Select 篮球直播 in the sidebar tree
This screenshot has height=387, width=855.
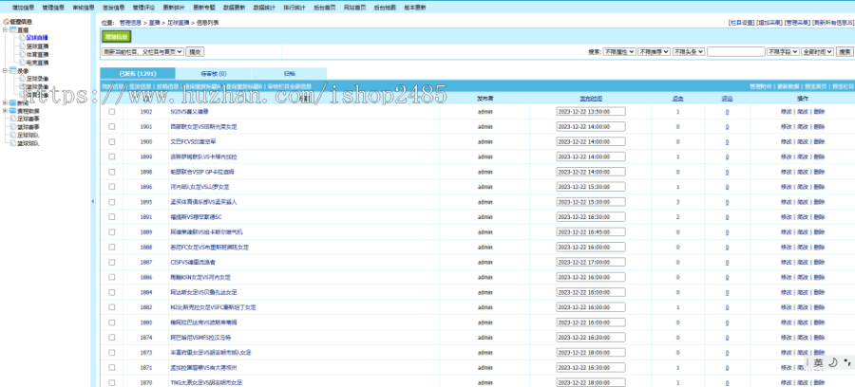[x=38, y=46]
